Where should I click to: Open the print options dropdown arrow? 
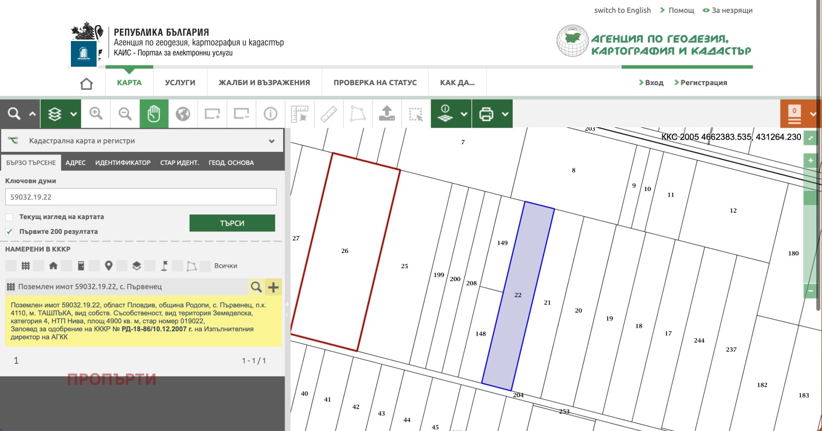[505, 114]
